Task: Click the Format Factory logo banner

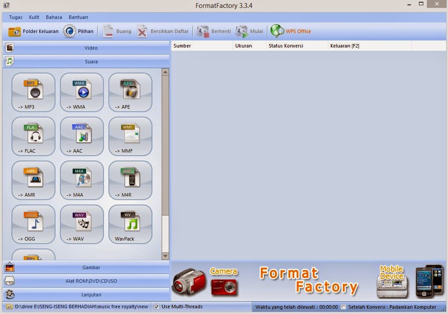Action: click(x=308, y=280)
